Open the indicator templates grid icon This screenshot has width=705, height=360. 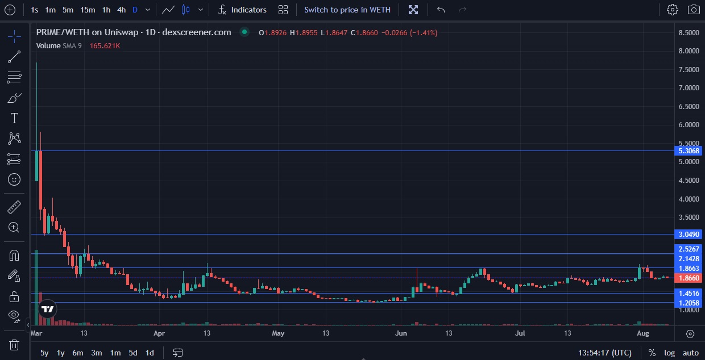click(x=283, y=10)
